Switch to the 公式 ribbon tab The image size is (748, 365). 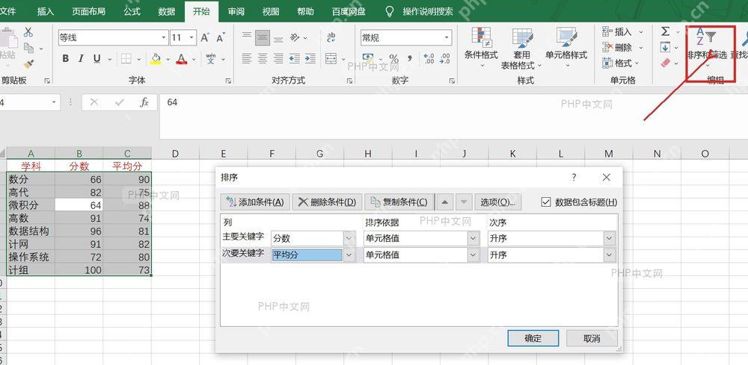tap(132, 11)
